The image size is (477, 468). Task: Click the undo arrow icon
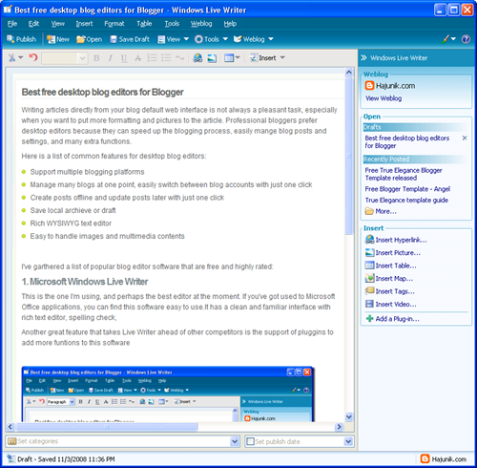33,57
